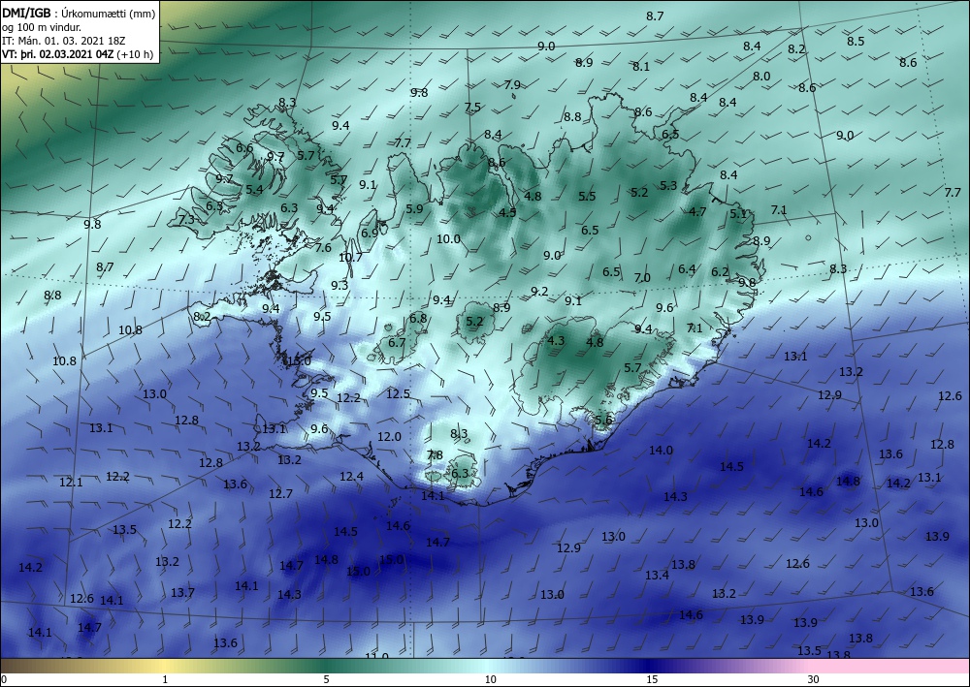The height and width of the screenshot is (687, 970).
Task: Click the map value '4.7'
Action: click(697, 212)
